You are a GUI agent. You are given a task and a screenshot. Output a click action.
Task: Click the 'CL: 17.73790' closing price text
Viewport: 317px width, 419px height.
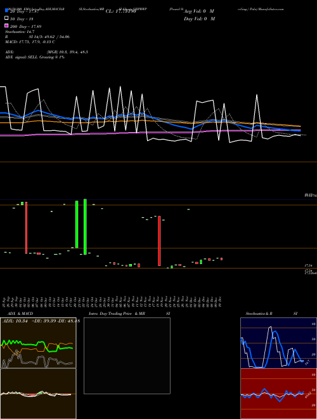point(121,11)
